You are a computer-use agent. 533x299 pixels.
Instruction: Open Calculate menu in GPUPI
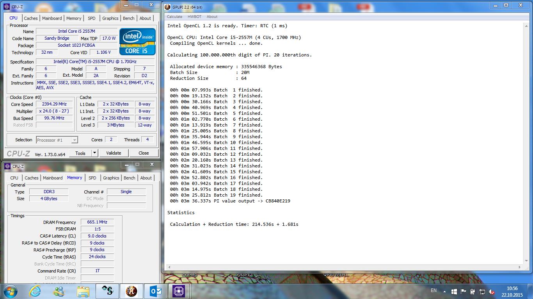point(174,16)
